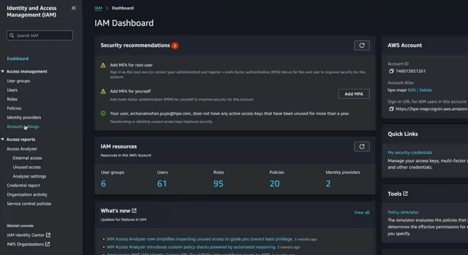Click the Quick Links heading
468x255 pixels.
pyautogui.click(x=403, y=134)
